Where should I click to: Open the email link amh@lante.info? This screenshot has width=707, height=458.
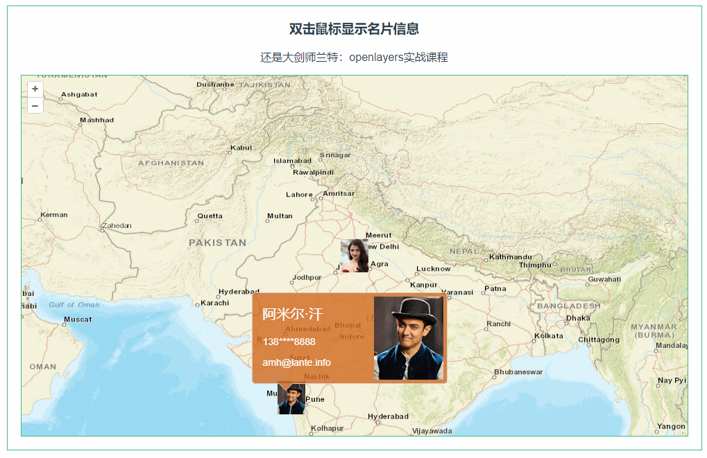296,362
